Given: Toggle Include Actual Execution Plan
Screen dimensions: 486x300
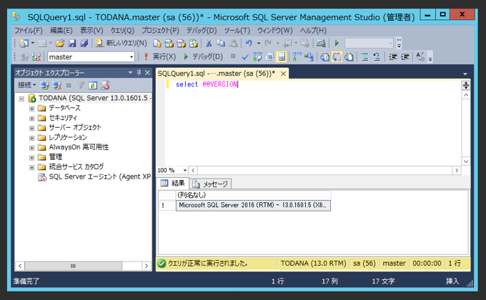Looking at the screenshot, I should (297, 57).
